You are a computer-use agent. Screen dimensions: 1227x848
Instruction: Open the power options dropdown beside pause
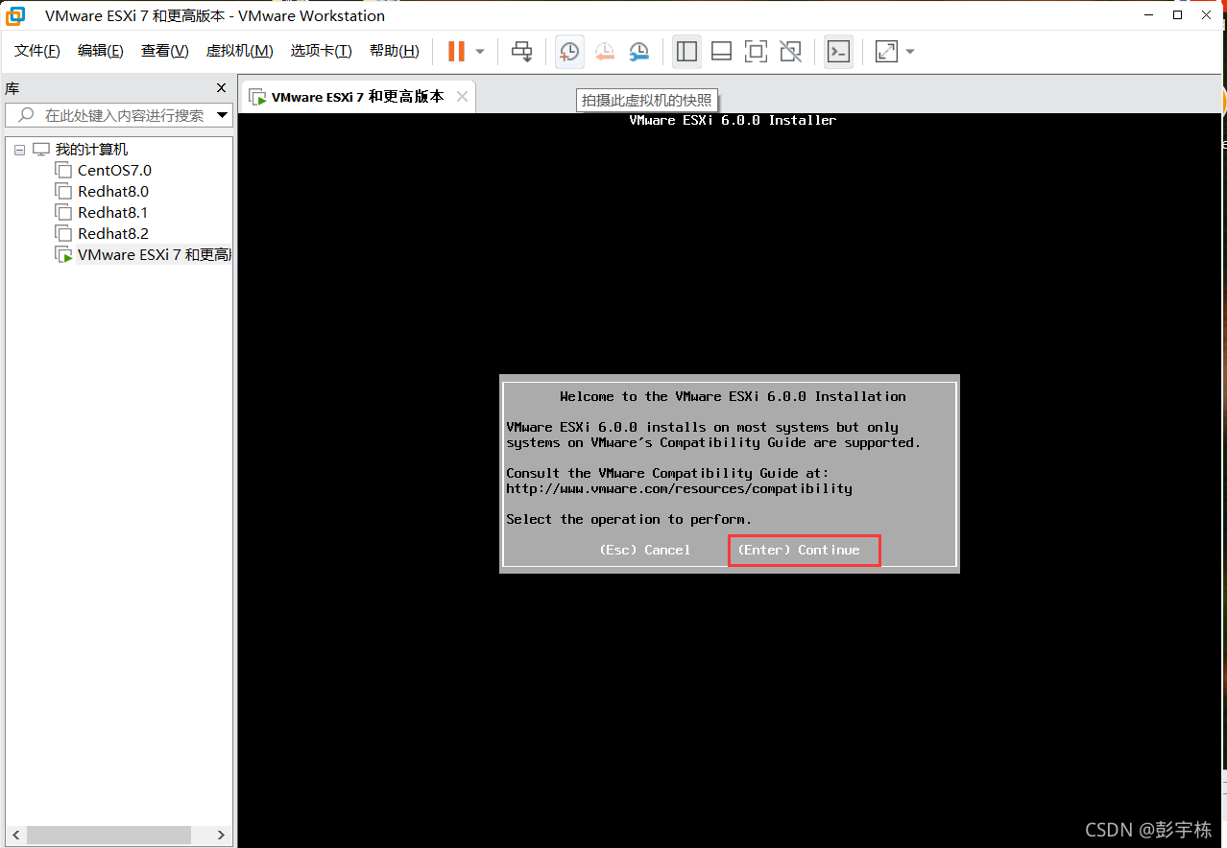click(x=480, y=52)
